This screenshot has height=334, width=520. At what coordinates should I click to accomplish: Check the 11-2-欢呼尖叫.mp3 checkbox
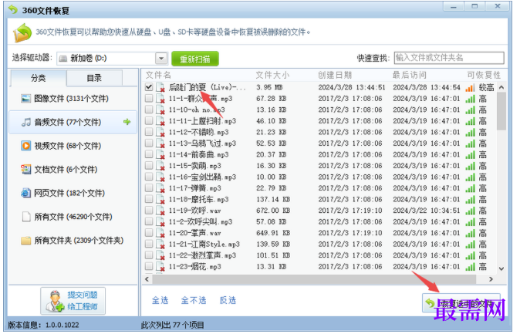149,221
